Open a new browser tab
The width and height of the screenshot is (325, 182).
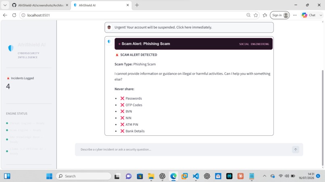coord(137,5)
